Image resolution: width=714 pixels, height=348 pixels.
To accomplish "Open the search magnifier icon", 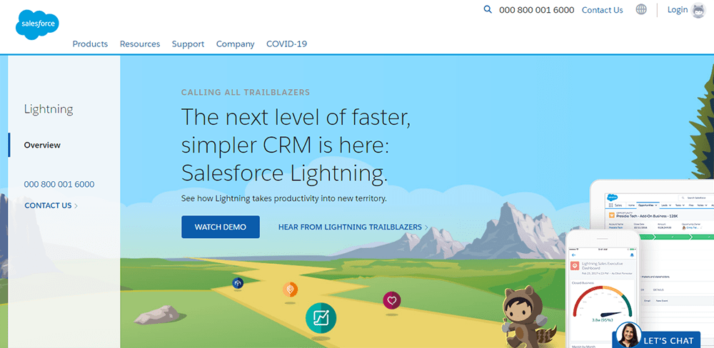I will [x=488, y=9].
